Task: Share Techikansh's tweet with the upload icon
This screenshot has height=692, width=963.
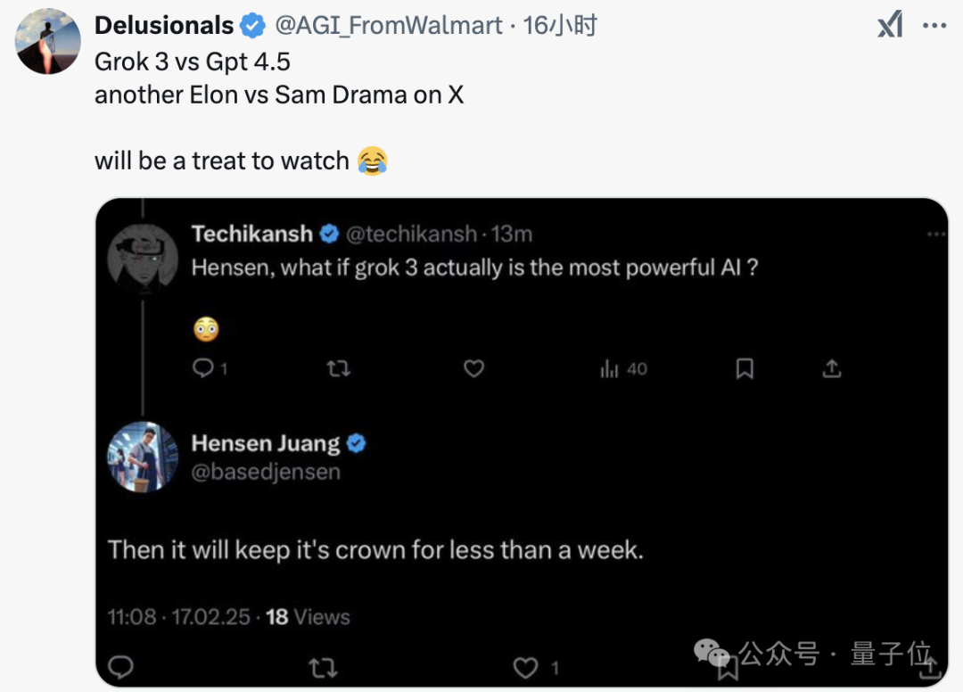Action: pos(832,368)
